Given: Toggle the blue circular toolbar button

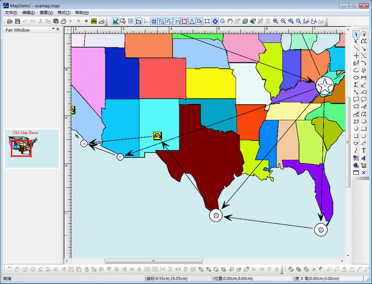Looking at the screenshot, I should pos(215,21).
